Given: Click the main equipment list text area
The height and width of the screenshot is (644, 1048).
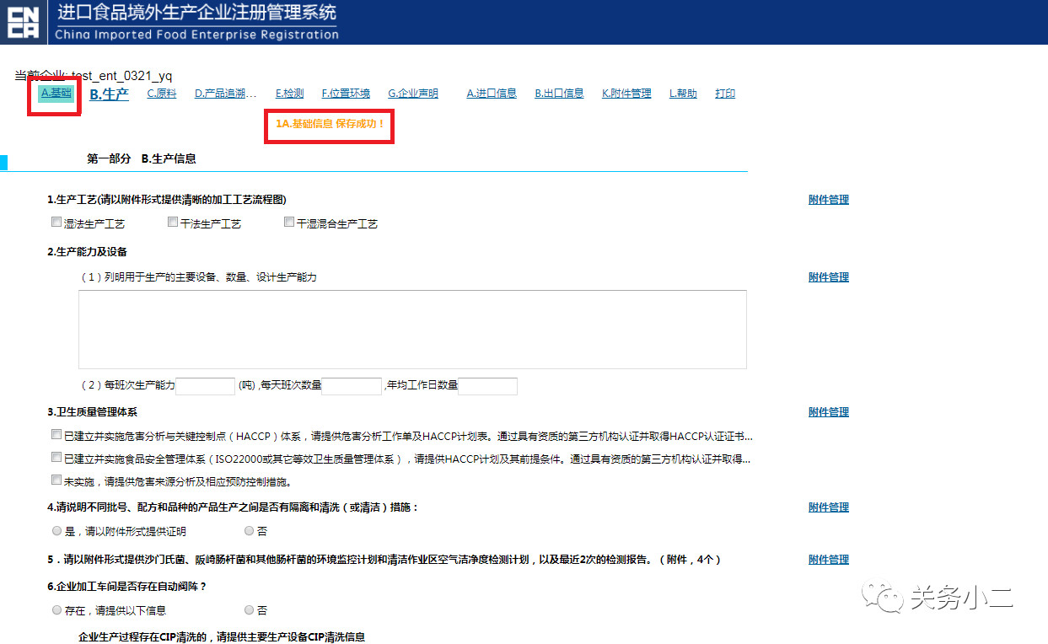Looking at the screenshot, I should [x=412, y=330].
